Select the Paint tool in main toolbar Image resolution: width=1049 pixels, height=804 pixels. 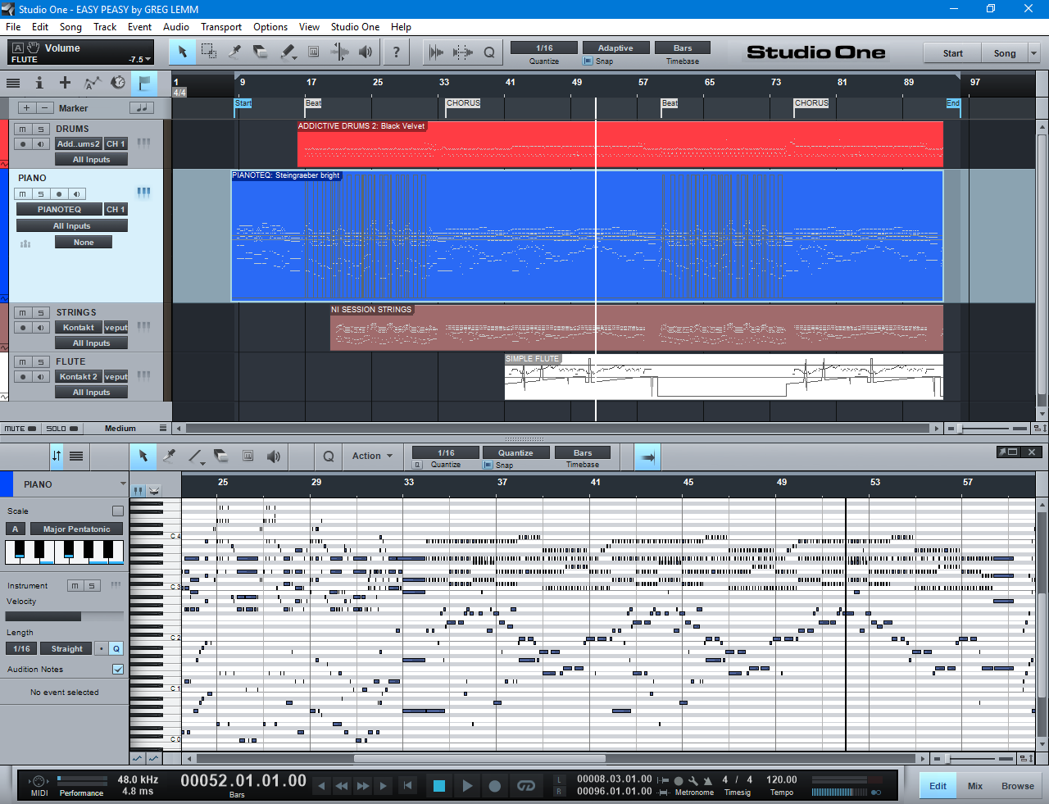point(288,52)
